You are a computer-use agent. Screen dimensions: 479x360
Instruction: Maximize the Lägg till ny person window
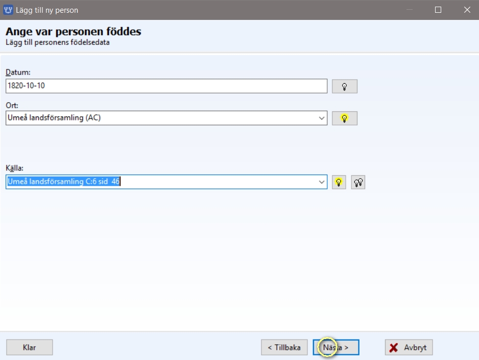(438, 10)
